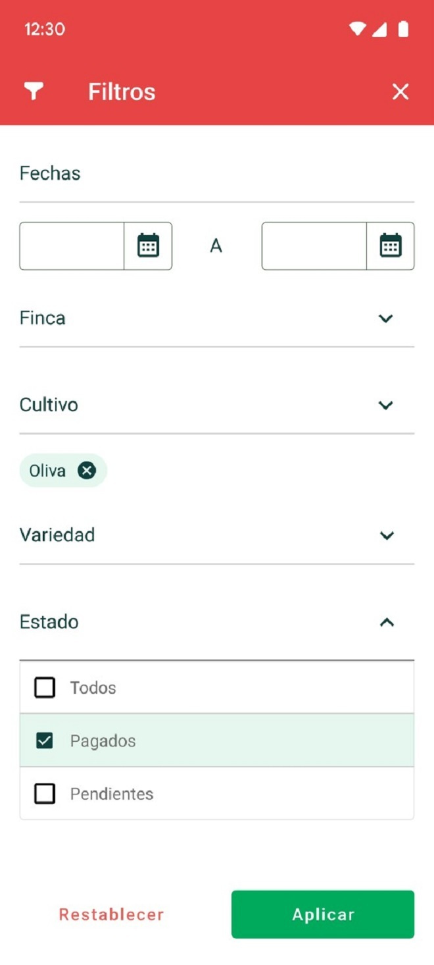Close the Filtros panel with X

tap(400, 91)
